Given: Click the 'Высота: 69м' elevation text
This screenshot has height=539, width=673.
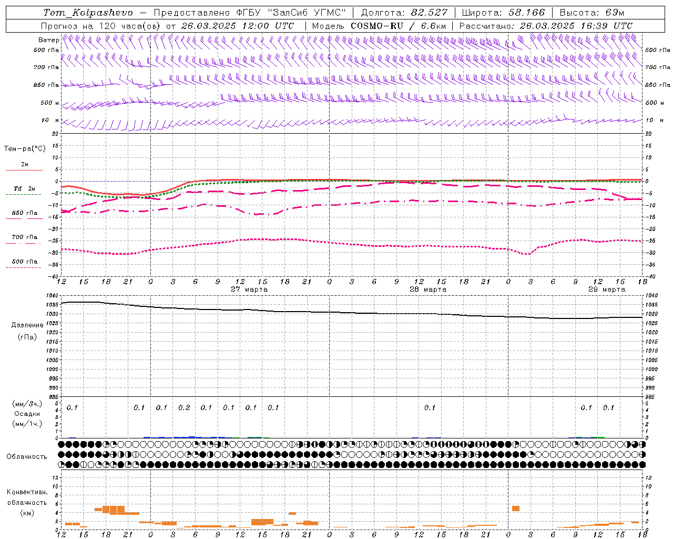Looking at the screenshot, I should [592, 13].
